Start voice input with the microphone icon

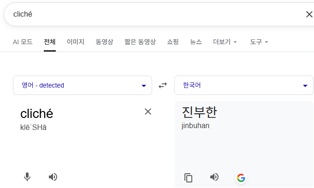point(27,177)
